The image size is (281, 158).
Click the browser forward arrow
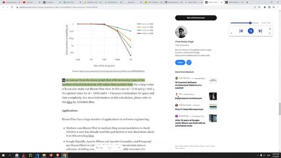pyautogui.click(x=7, y=7)
